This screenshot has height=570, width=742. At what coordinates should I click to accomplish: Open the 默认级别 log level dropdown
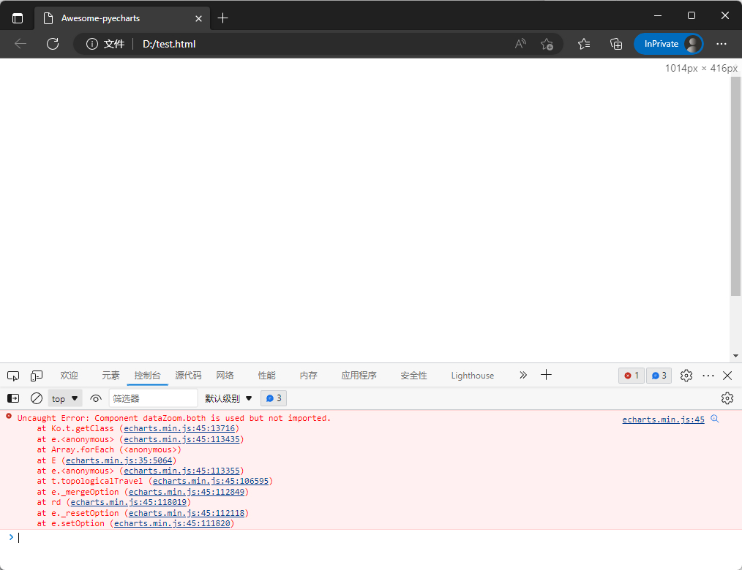228,398
